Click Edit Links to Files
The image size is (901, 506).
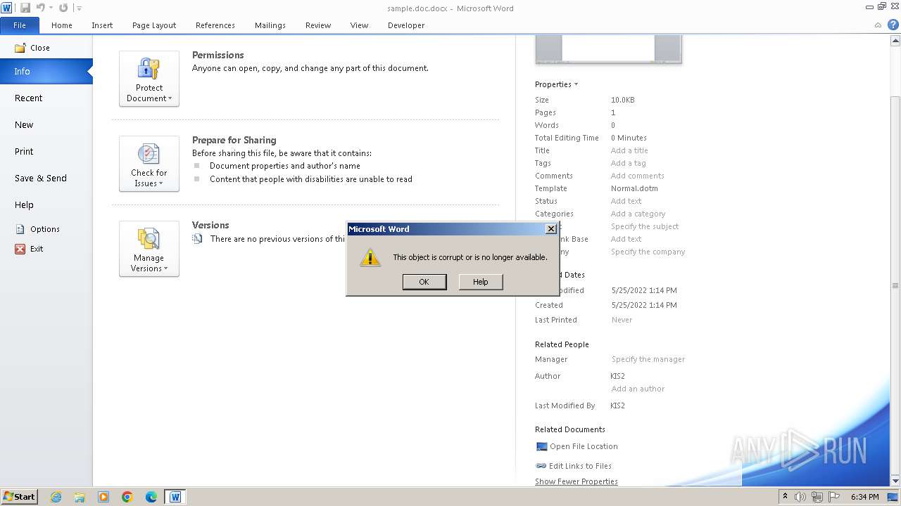pyautogui.click(x=574, y=466)
